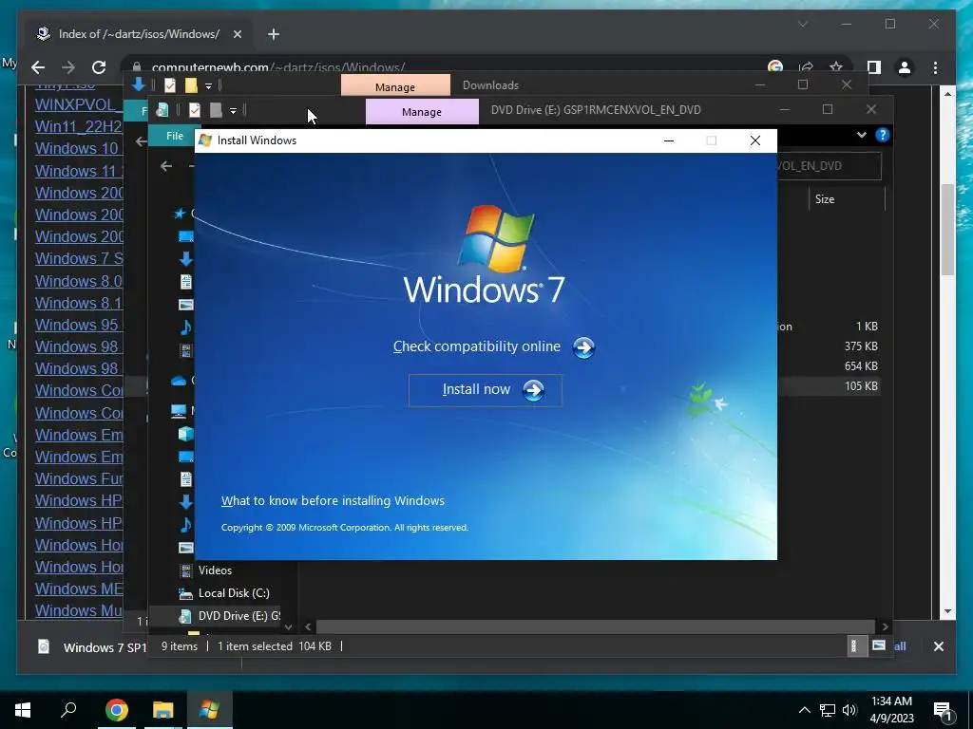Click Chrome page vertical scrollbar down arrow

[x=947, y=611]
